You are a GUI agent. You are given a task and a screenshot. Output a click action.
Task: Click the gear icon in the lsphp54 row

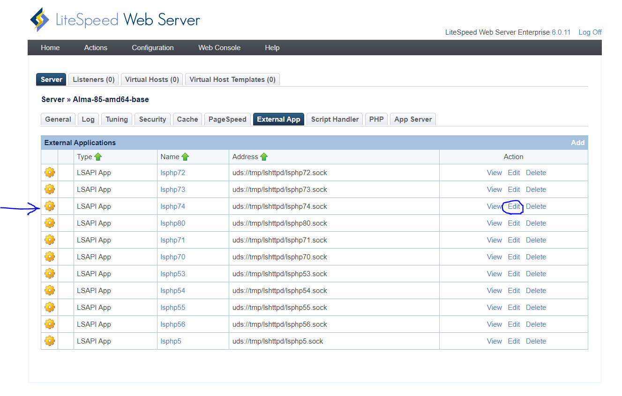(50, 291)
